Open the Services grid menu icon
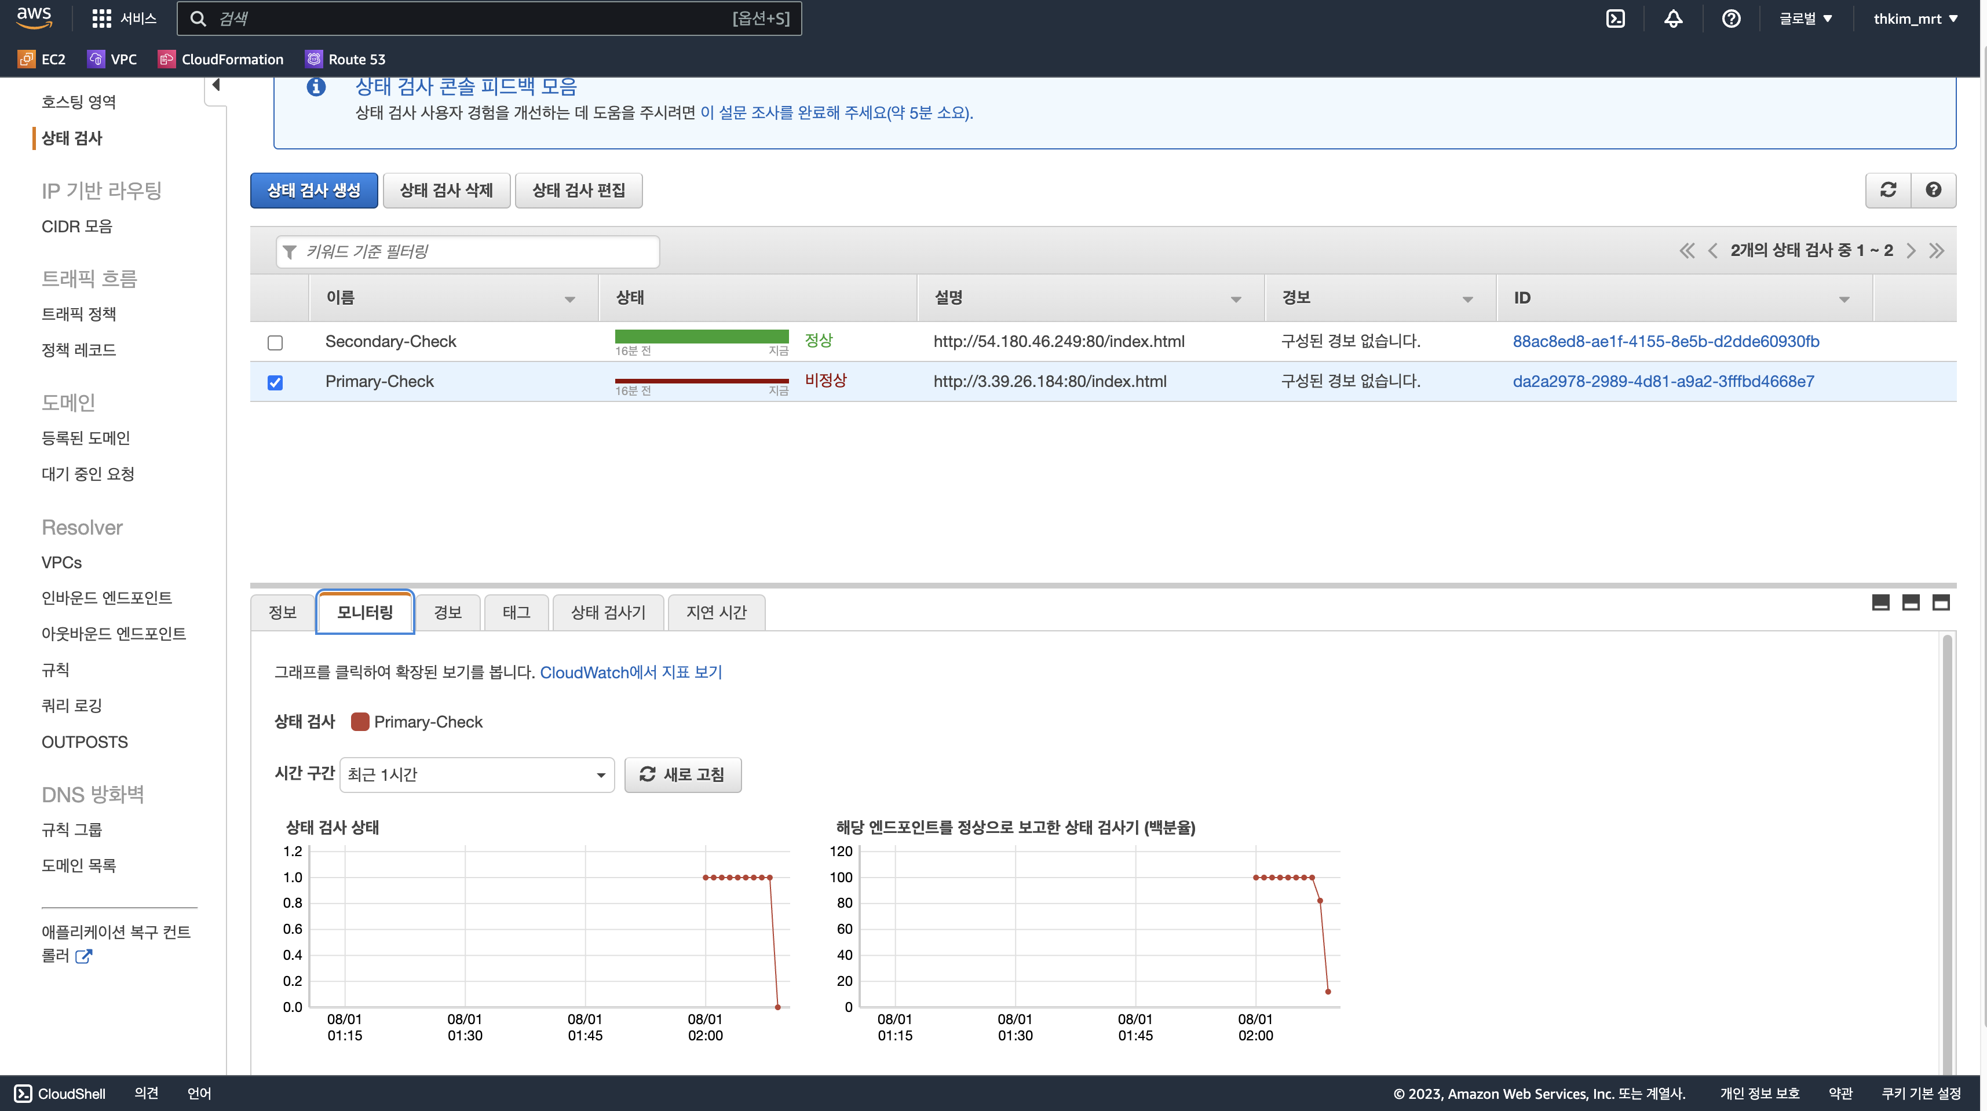1987x1111 pixels. click(x=101, y=19)
